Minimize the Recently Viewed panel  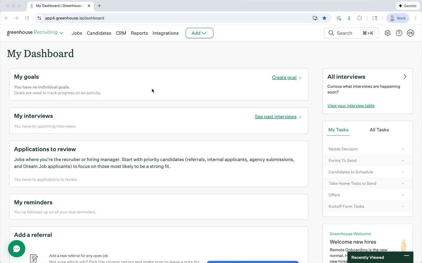(x=407, y=256)
